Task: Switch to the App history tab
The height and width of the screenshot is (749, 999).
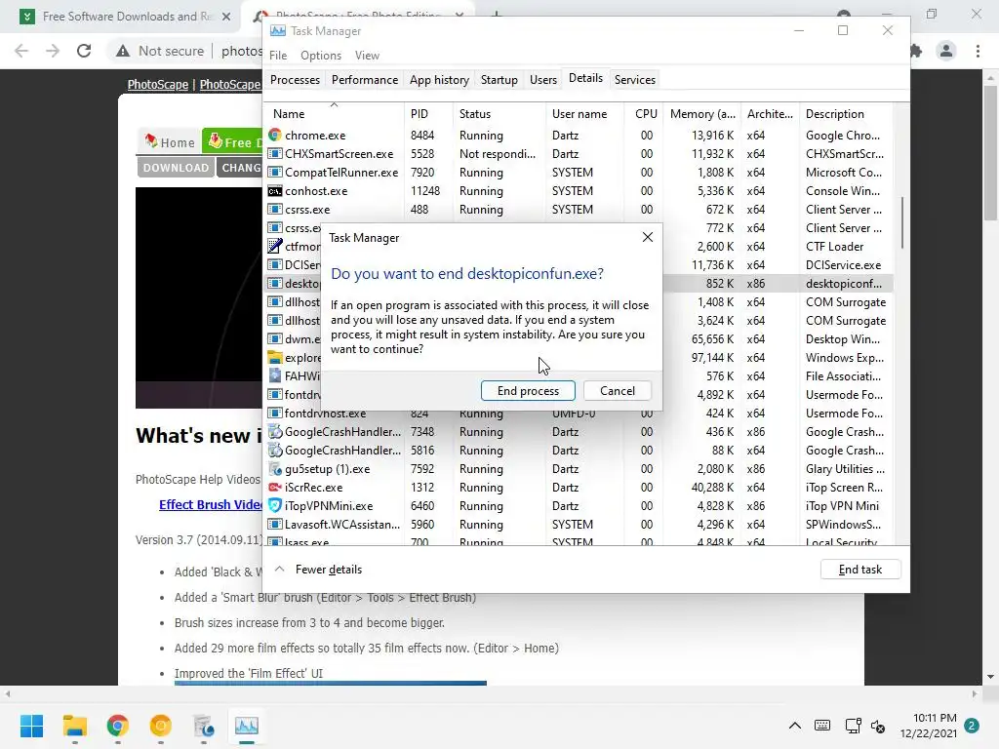Action: click(439, 80)
